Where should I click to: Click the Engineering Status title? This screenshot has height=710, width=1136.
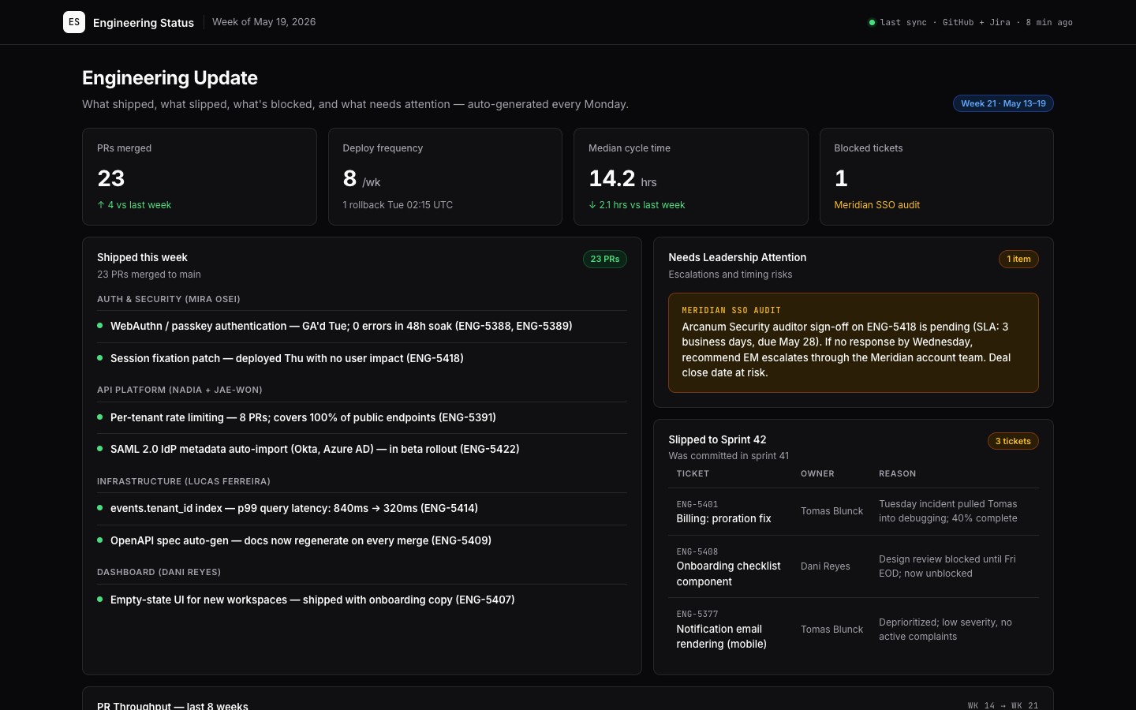coord(144,23)
